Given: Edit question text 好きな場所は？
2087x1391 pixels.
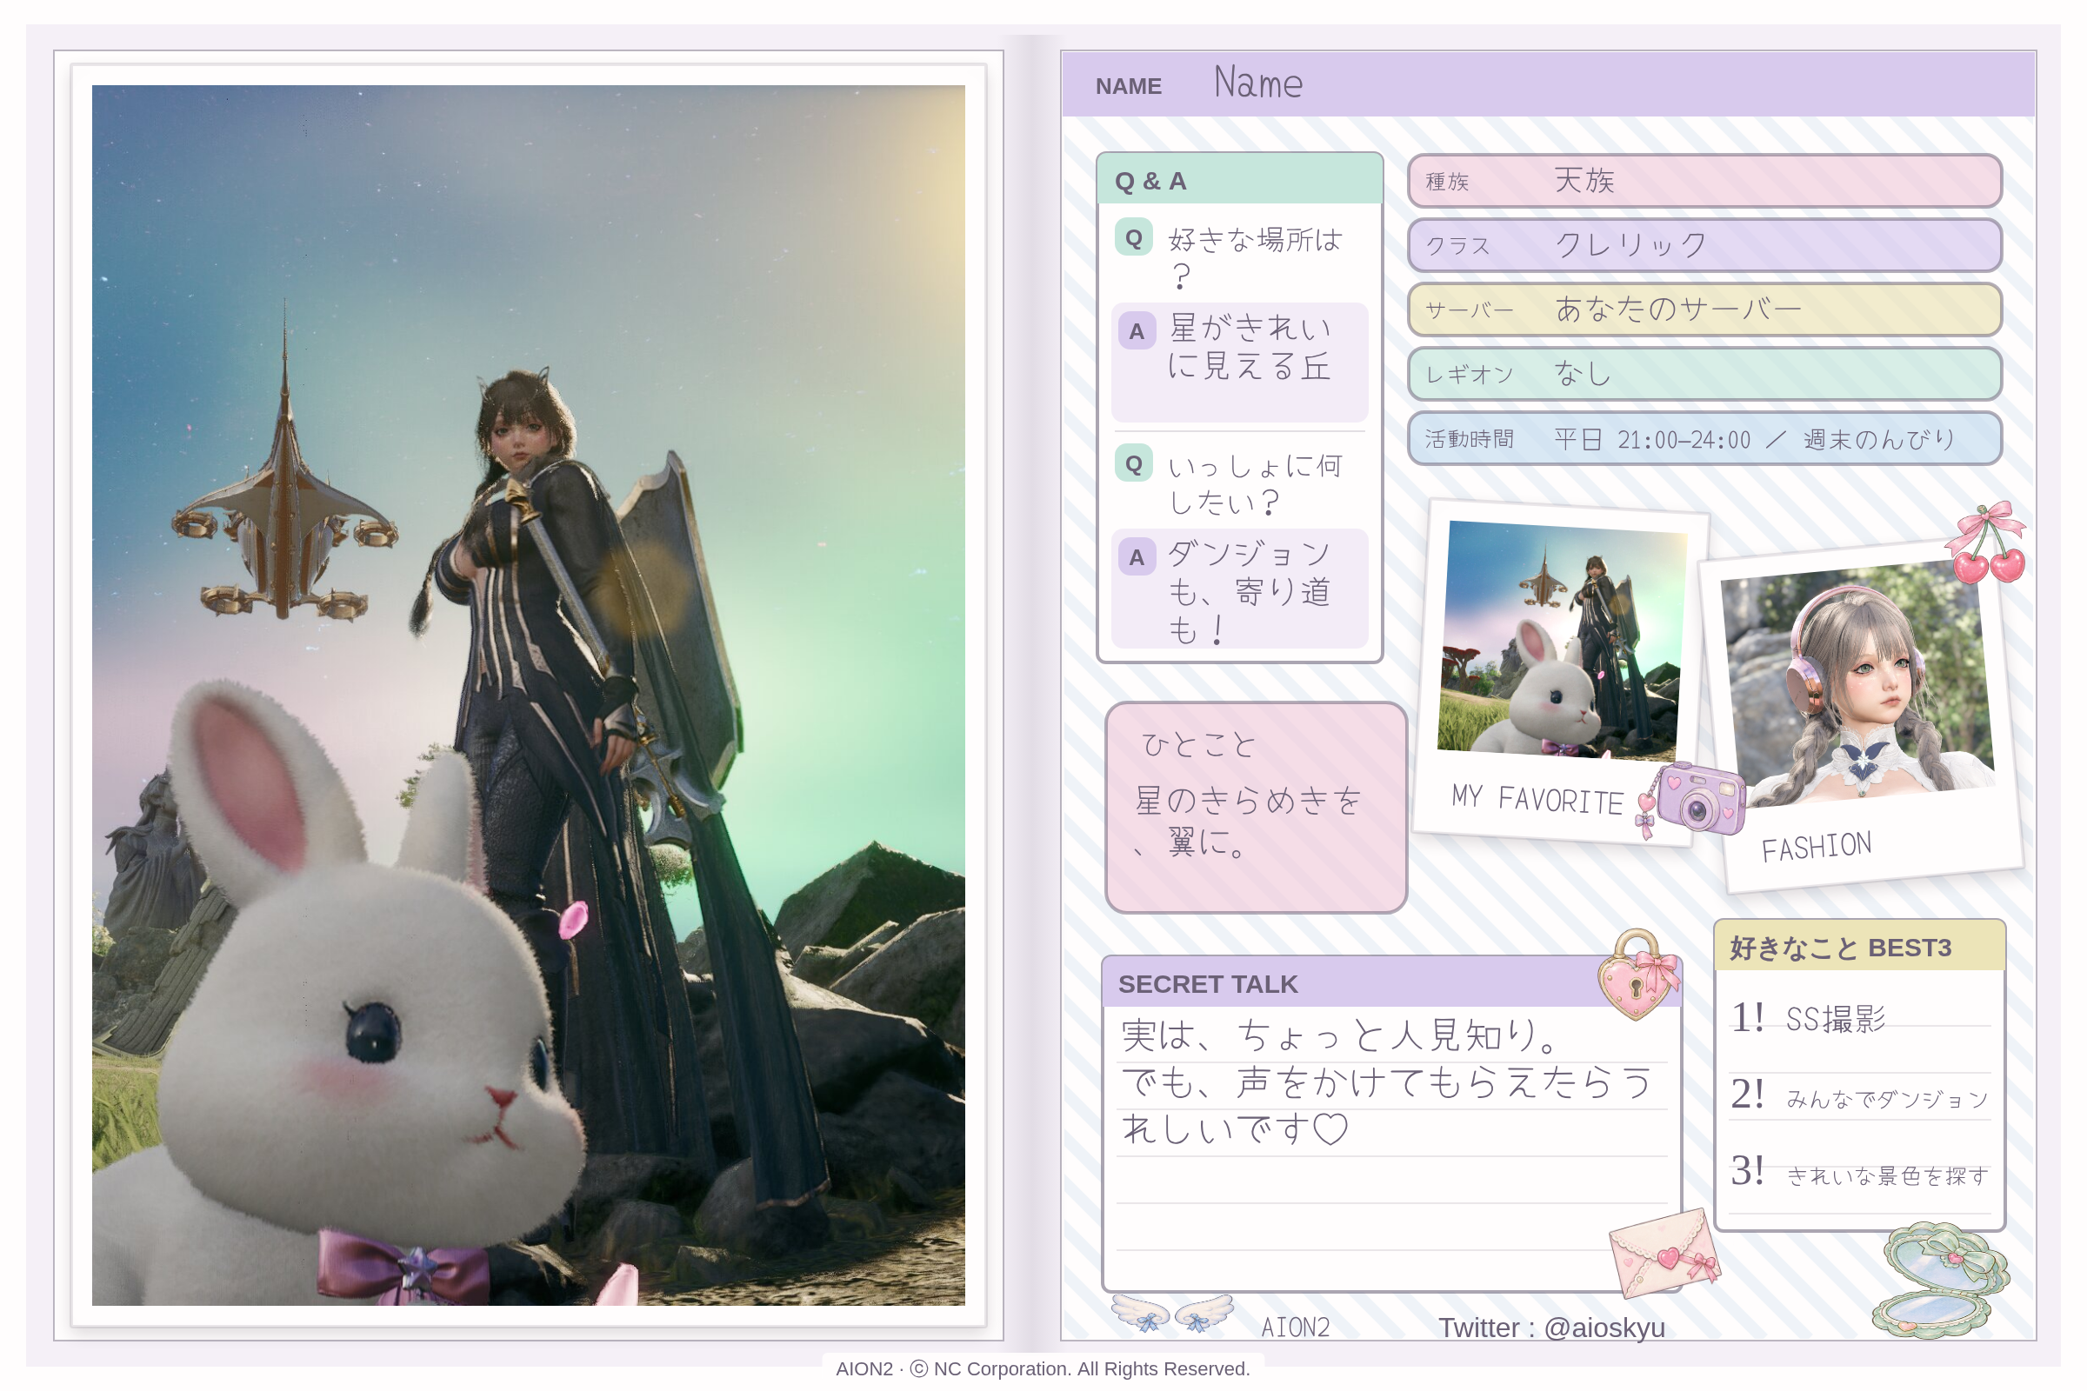Looking at the screenshot, I should click(1256, 258).
